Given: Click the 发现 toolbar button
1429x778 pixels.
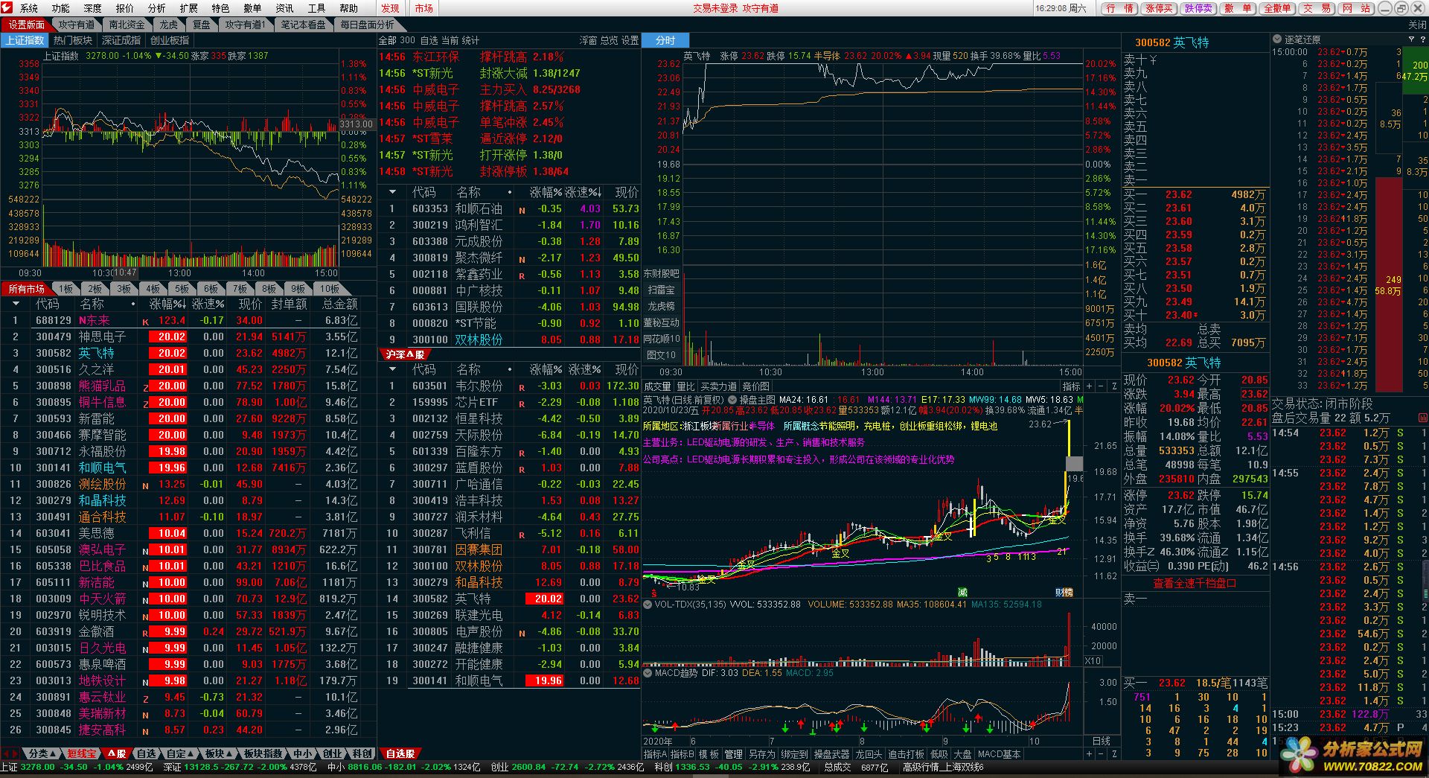Looking at the screenshot, I should 390,8.
